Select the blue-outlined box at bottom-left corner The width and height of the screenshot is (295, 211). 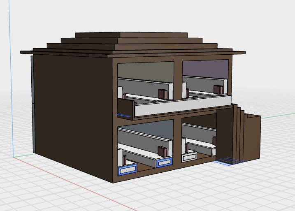pyautogui.click(x=127, y=169)
